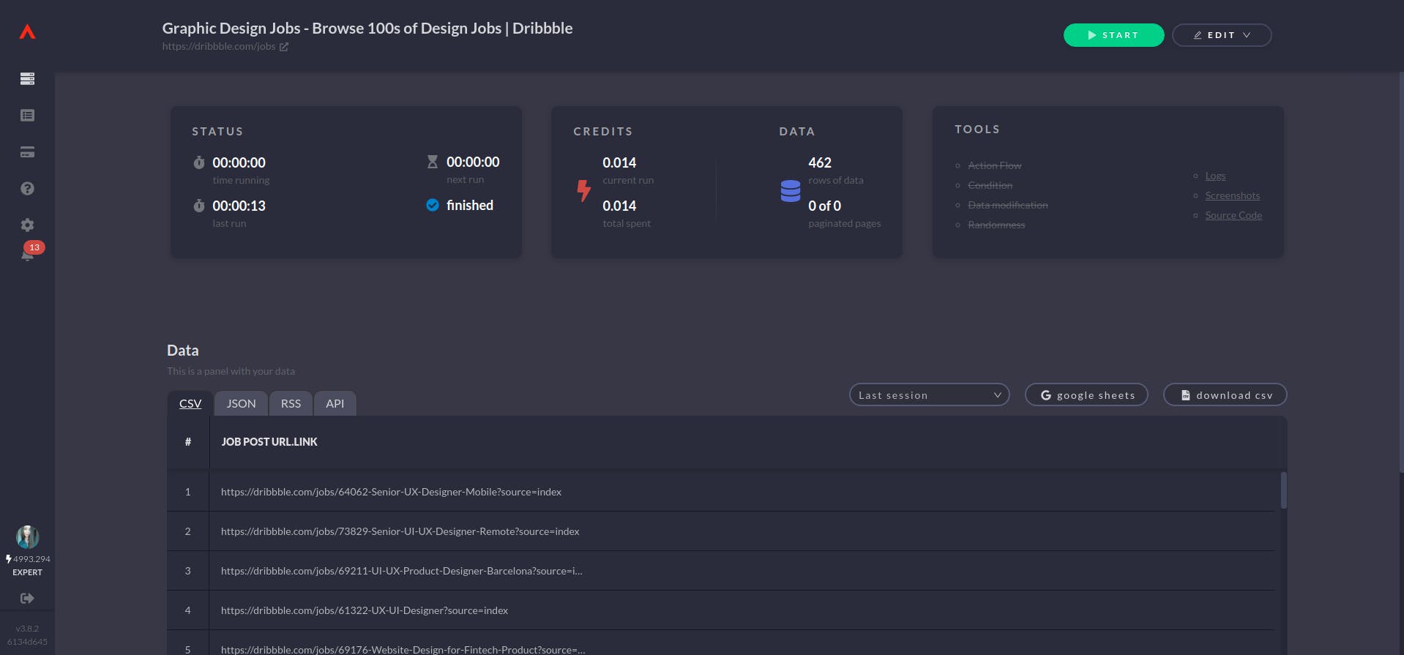Select row 5 Website-Design-for-Fintech-Product URL
This screenshot has height=655, width=1404.
(x=403, y=649)
